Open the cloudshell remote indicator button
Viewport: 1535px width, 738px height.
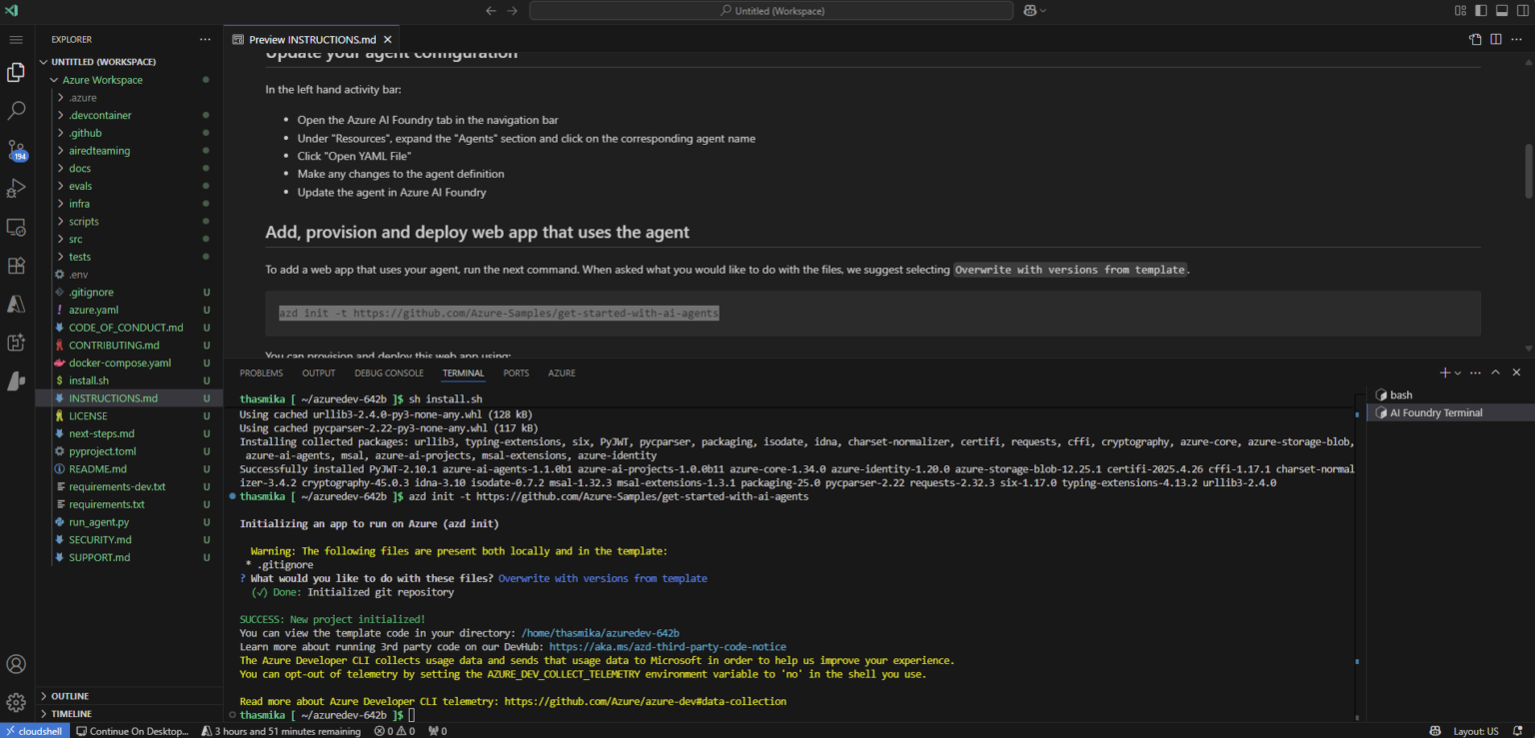35,730
